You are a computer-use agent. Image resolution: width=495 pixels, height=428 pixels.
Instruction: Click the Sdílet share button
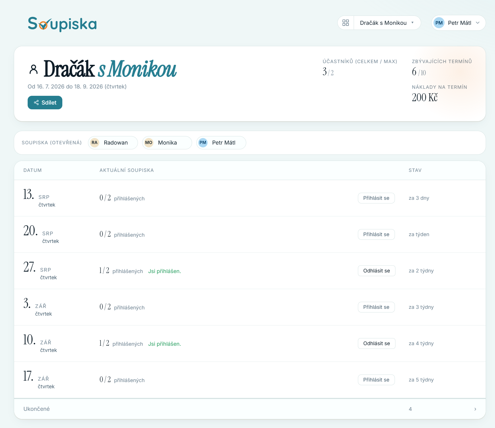(x=45, y=103)
